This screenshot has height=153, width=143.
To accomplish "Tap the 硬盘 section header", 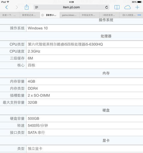I will pyautogui.click(x=106, y=110).
